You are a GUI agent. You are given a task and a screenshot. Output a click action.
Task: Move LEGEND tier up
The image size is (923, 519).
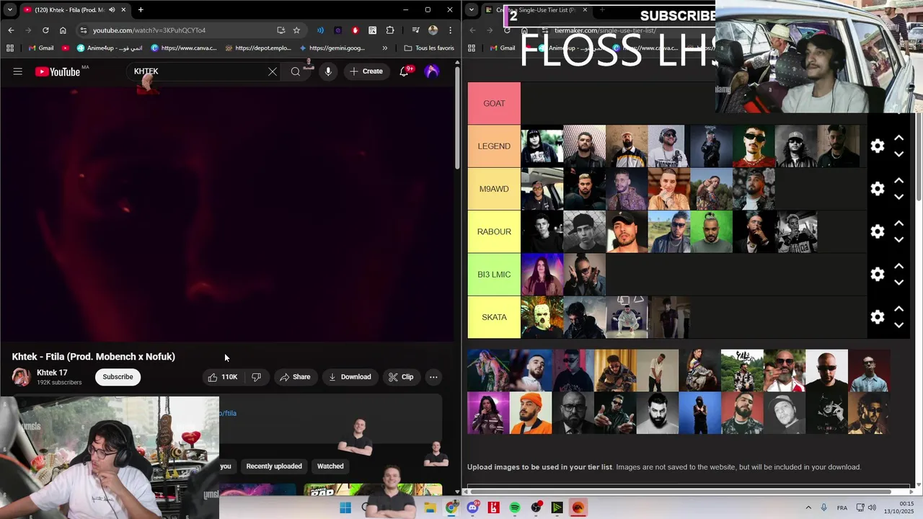pyautogui.click(x=899, y=138)
